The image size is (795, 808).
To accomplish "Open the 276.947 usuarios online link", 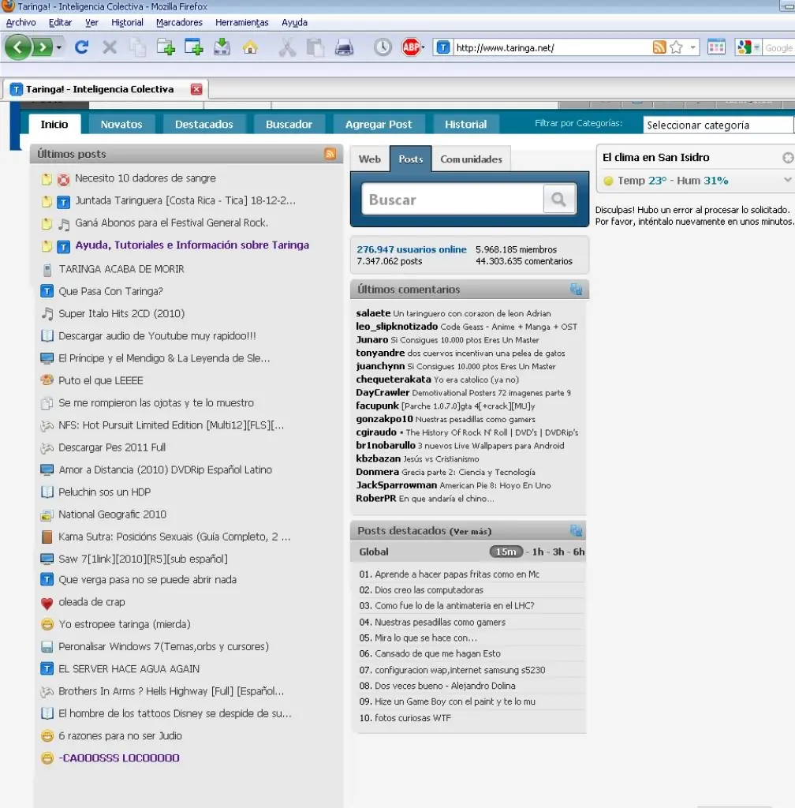I will [412, 249].
